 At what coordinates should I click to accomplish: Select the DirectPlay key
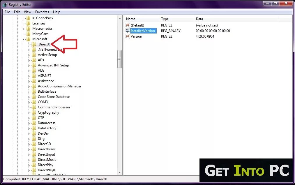click(x=45, y=165)
